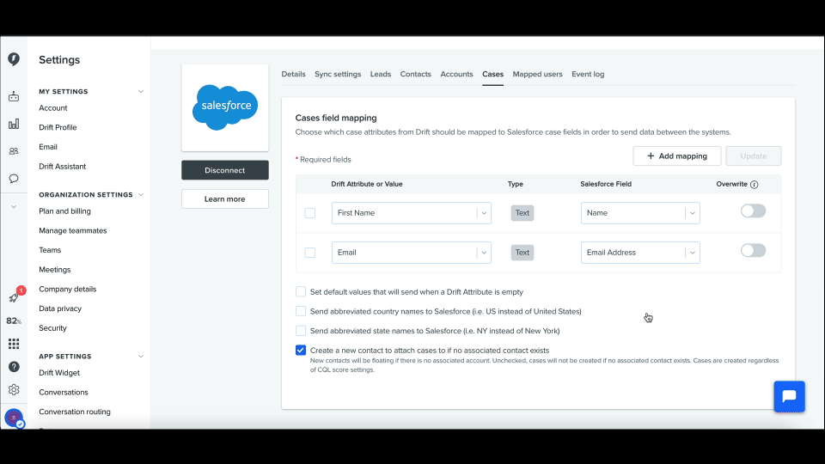The height and width of the screenshot is (464, 825).
Task: Uncheck create new contact for cases checkbox
Action: (301, 350)
